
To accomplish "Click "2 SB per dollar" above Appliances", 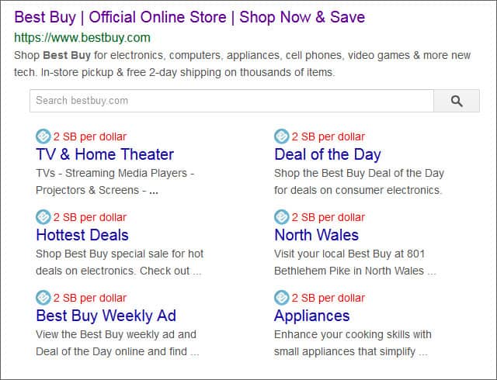I will (328, 298).
